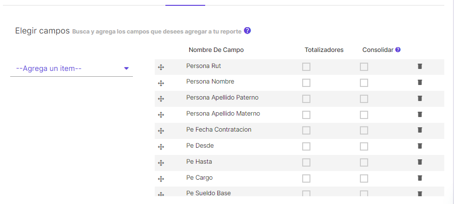Delete the Persona Rut field
Viewport: 454px width, 204px height.
coord(420,67)
